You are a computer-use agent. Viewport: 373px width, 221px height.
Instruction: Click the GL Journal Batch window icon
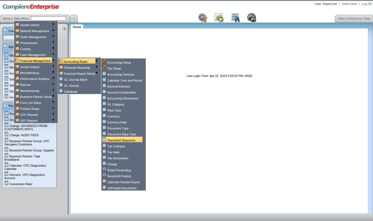[61, 79]
